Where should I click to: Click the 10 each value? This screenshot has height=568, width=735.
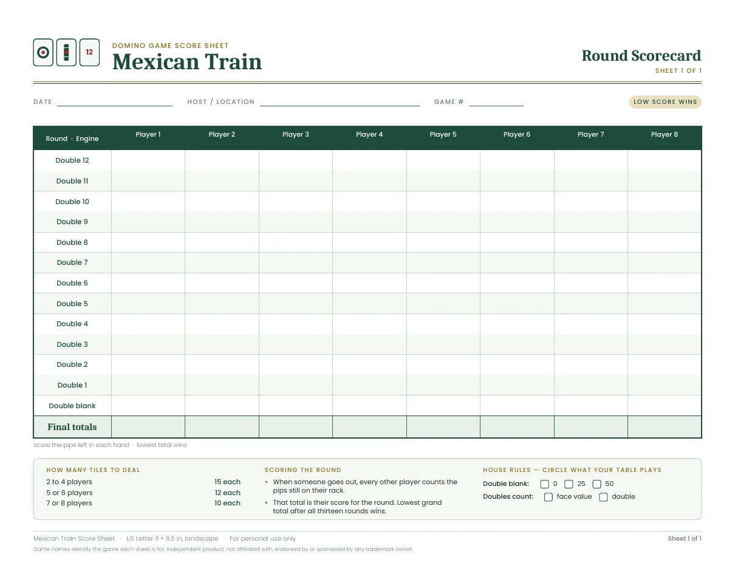pyautogui.click(x=227, y=503)
